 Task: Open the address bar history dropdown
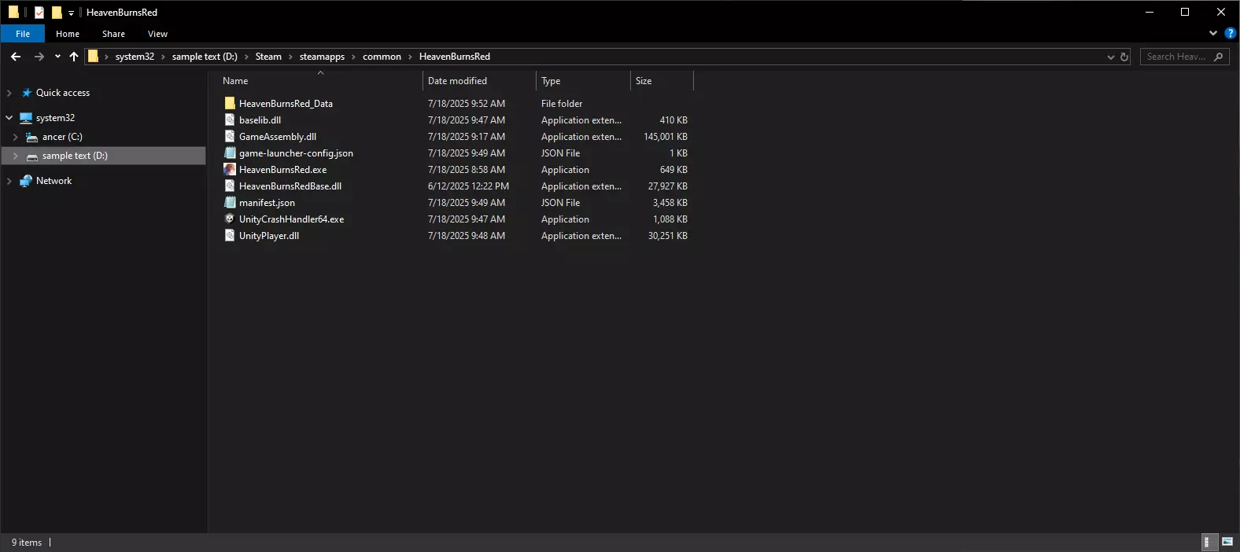(x=1111, y=57)
